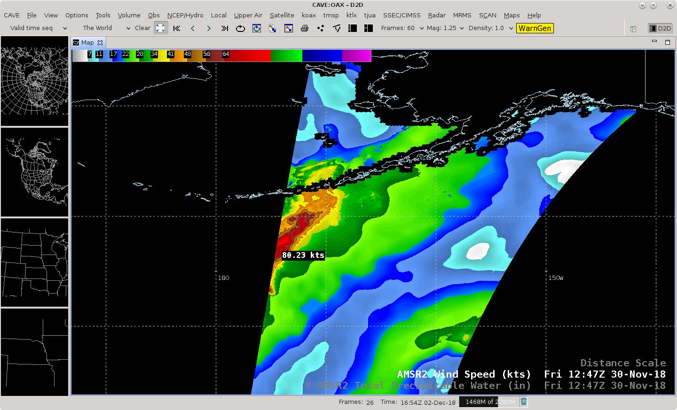Click the magenta section of the color bar
Screen dimensions: 677x410
coord(356,55)
